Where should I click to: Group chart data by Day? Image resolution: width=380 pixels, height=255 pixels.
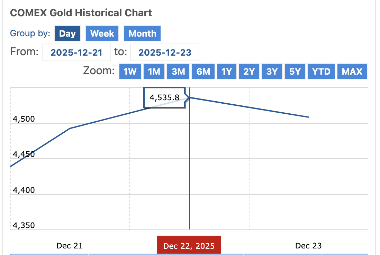tap(67, 34)
